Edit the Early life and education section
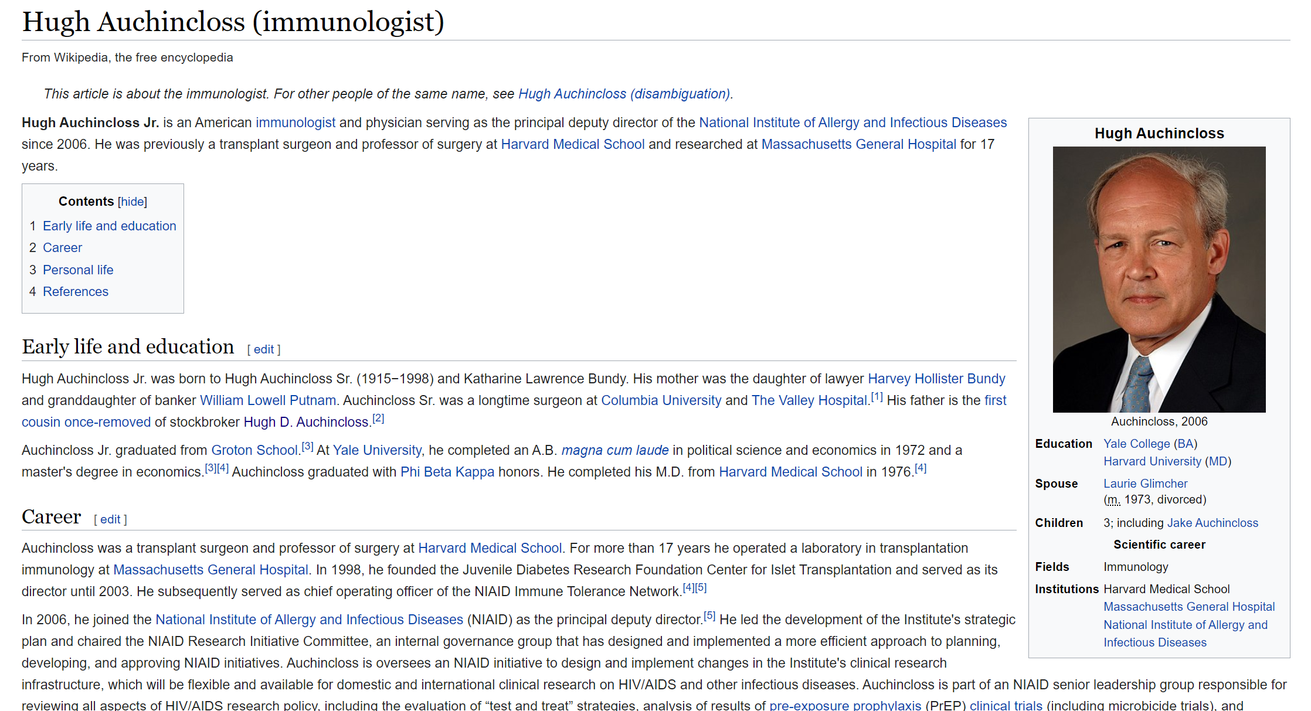Viewport: 1311px width, 711px height. coord(264,349)
